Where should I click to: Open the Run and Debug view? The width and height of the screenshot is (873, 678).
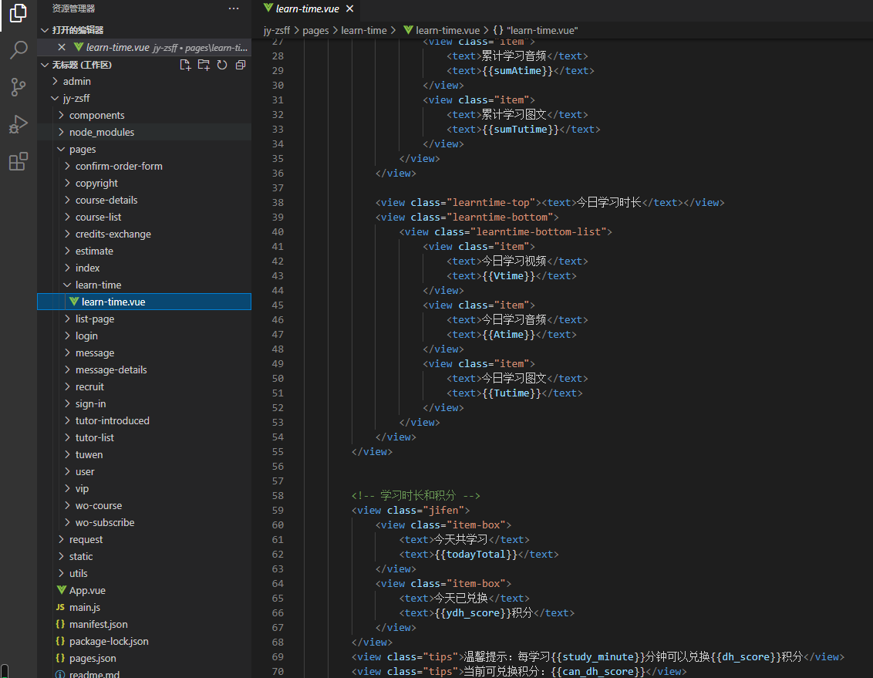19,124
